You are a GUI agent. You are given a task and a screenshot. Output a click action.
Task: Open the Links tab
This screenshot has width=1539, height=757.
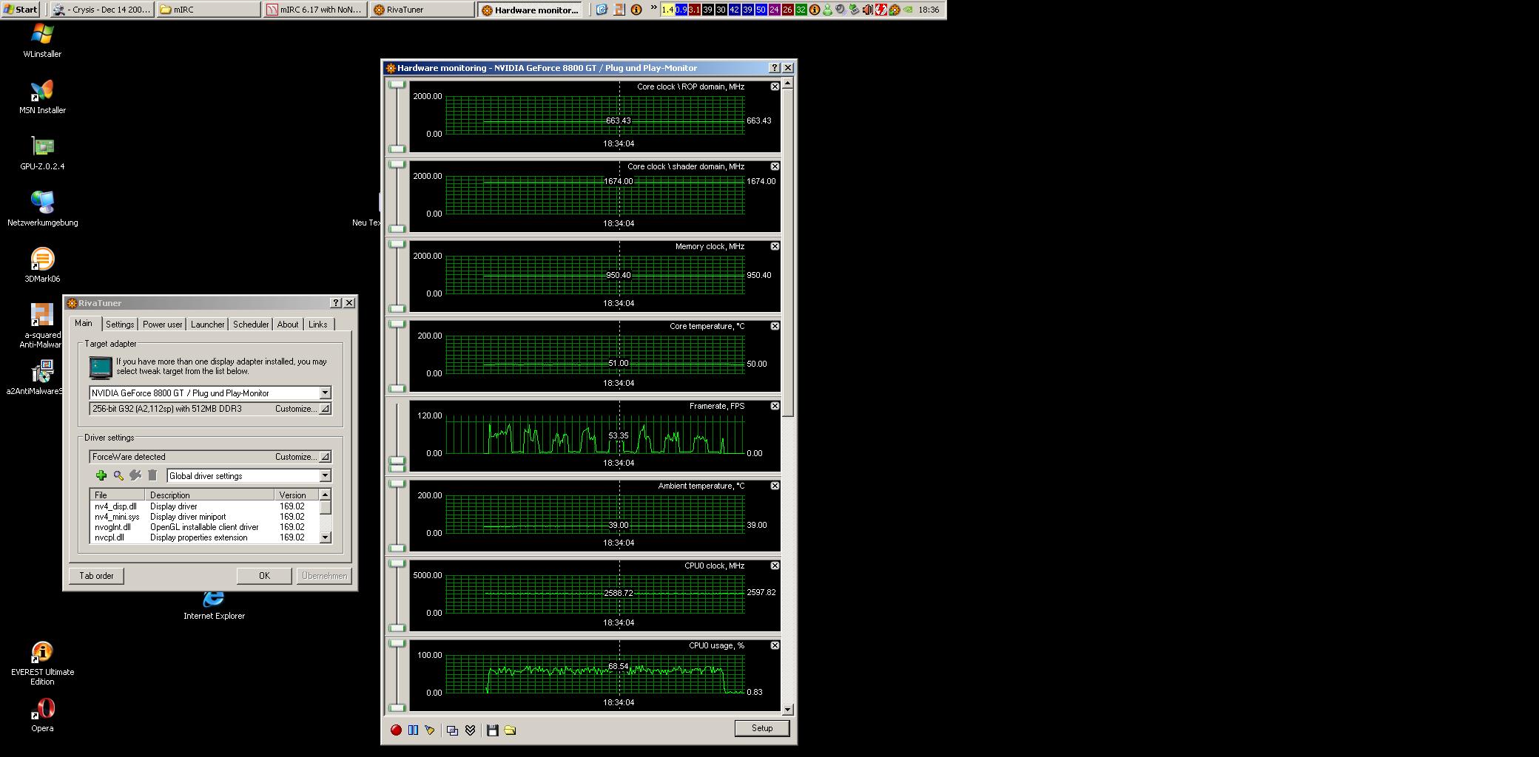pos(318,325)
